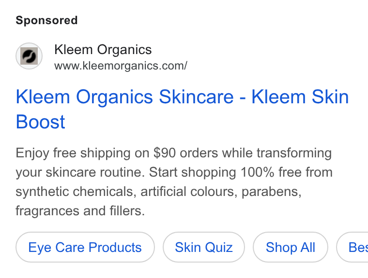Click the Sponsored label above the ad

click(x=46, y=20)
